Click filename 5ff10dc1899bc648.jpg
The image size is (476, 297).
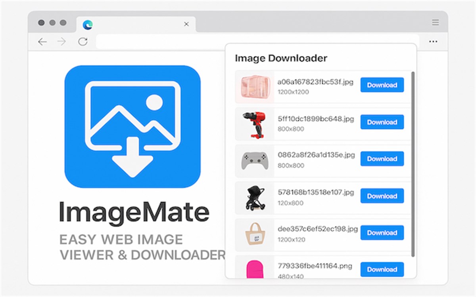pyautogui.click(x=316, y=118)
